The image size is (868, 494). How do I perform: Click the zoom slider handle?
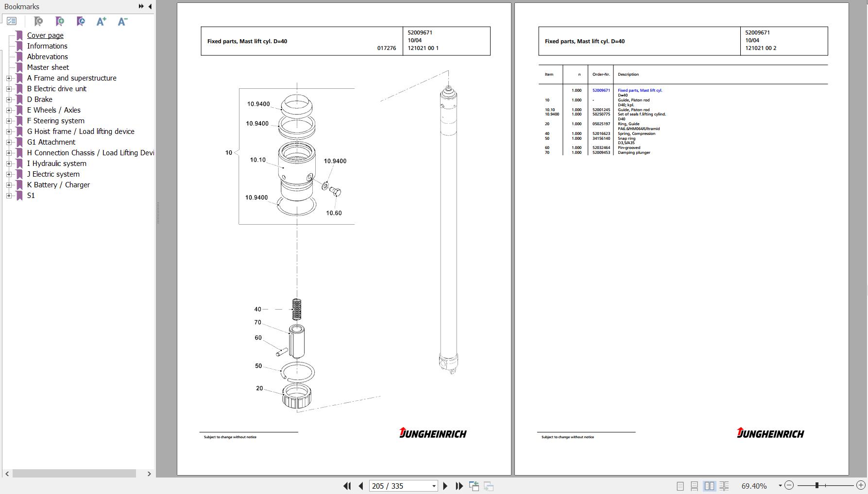click(817, 485)
